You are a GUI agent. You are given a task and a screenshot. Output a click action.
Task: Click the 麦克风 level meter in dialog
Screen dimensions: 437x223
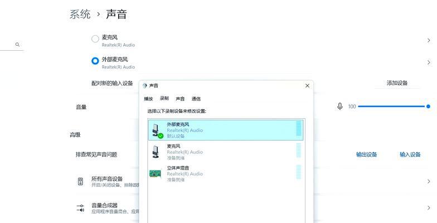[299, 151]
